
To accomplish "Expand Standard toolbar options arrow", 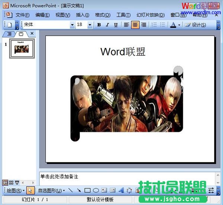I will tap(17, 25).
